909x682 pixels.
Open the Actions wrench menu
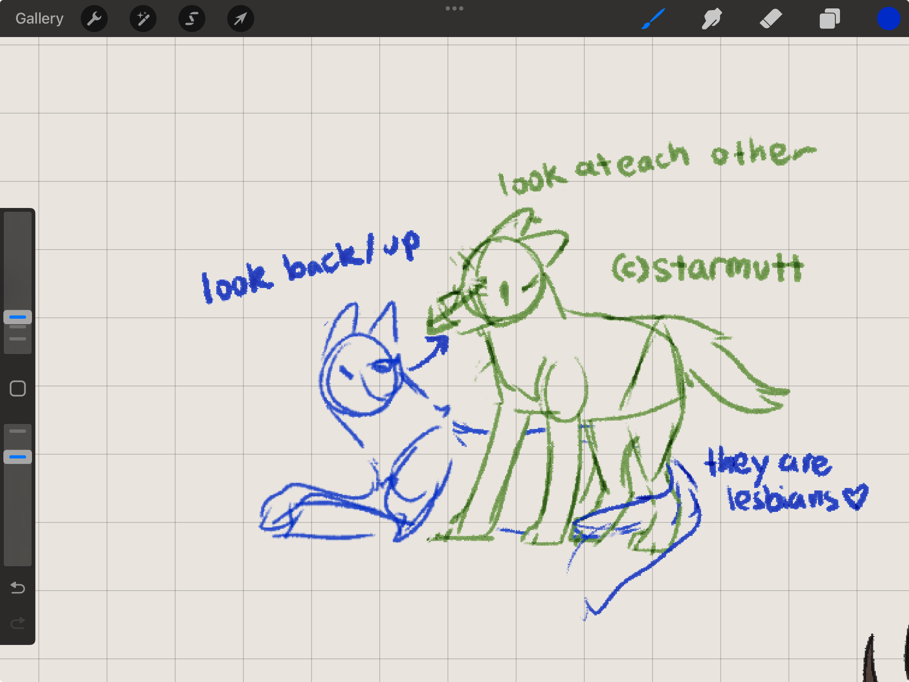click(x=94, y=19)
